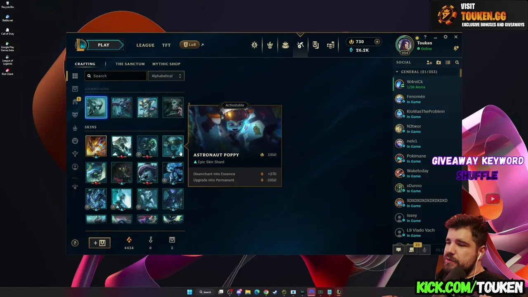
Task: Open the chat bubble icon at bottom of Social
Action: (398, 250)
